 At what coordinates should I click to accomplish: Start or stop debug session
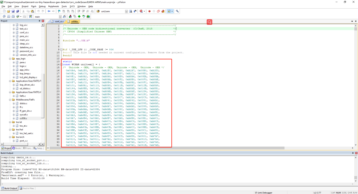(141, 11)
